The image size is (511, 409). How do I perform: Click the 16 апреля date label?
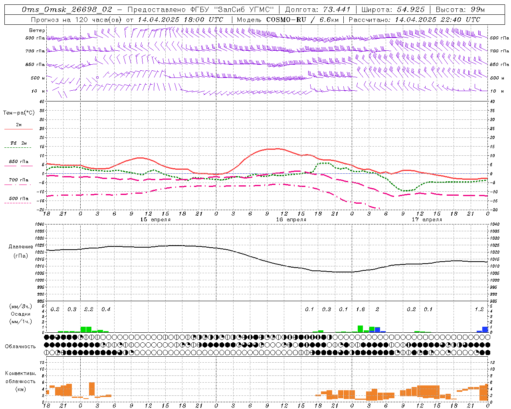click(291, 220)
